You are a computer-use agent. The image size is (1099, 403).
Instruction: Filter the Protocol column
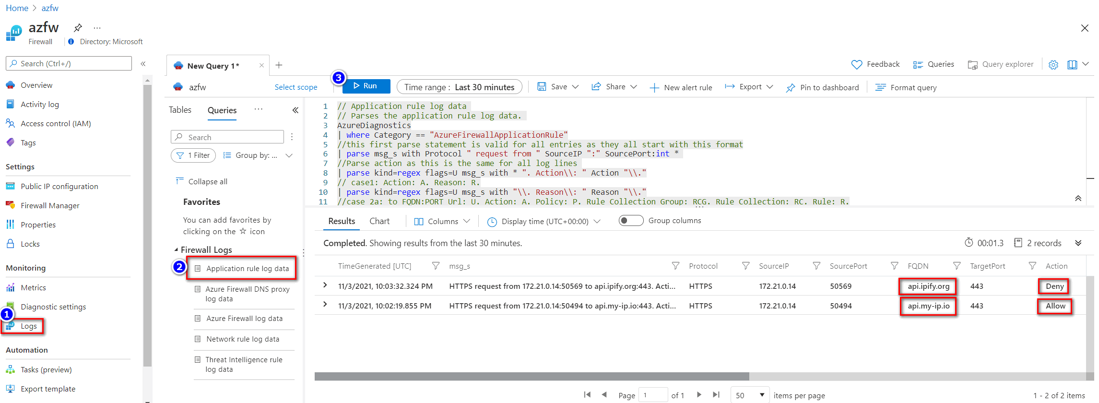click(745, 266)
